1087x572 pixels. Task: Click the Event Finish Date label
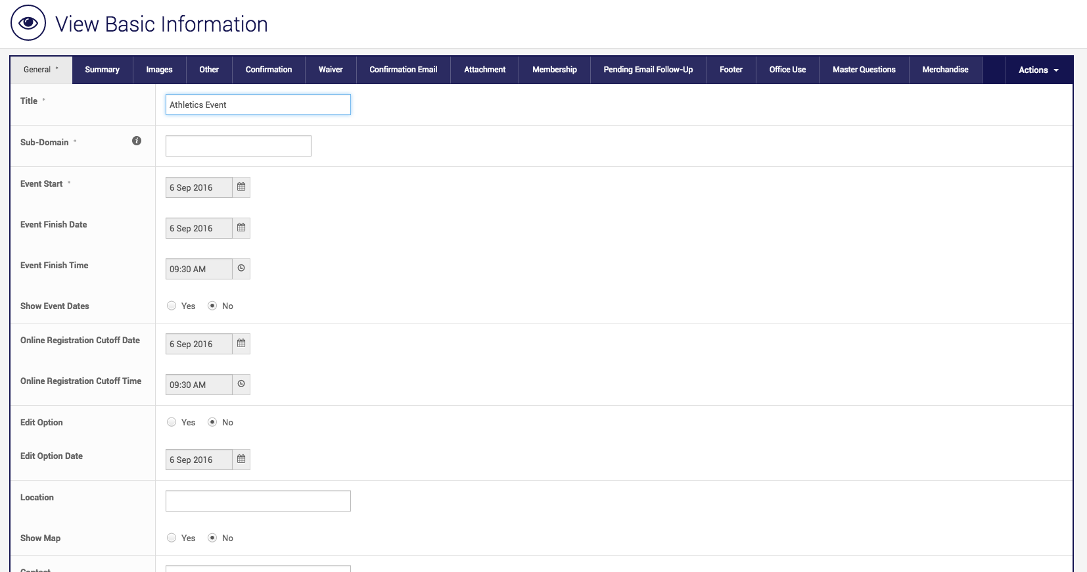click(x=53, y=224)
